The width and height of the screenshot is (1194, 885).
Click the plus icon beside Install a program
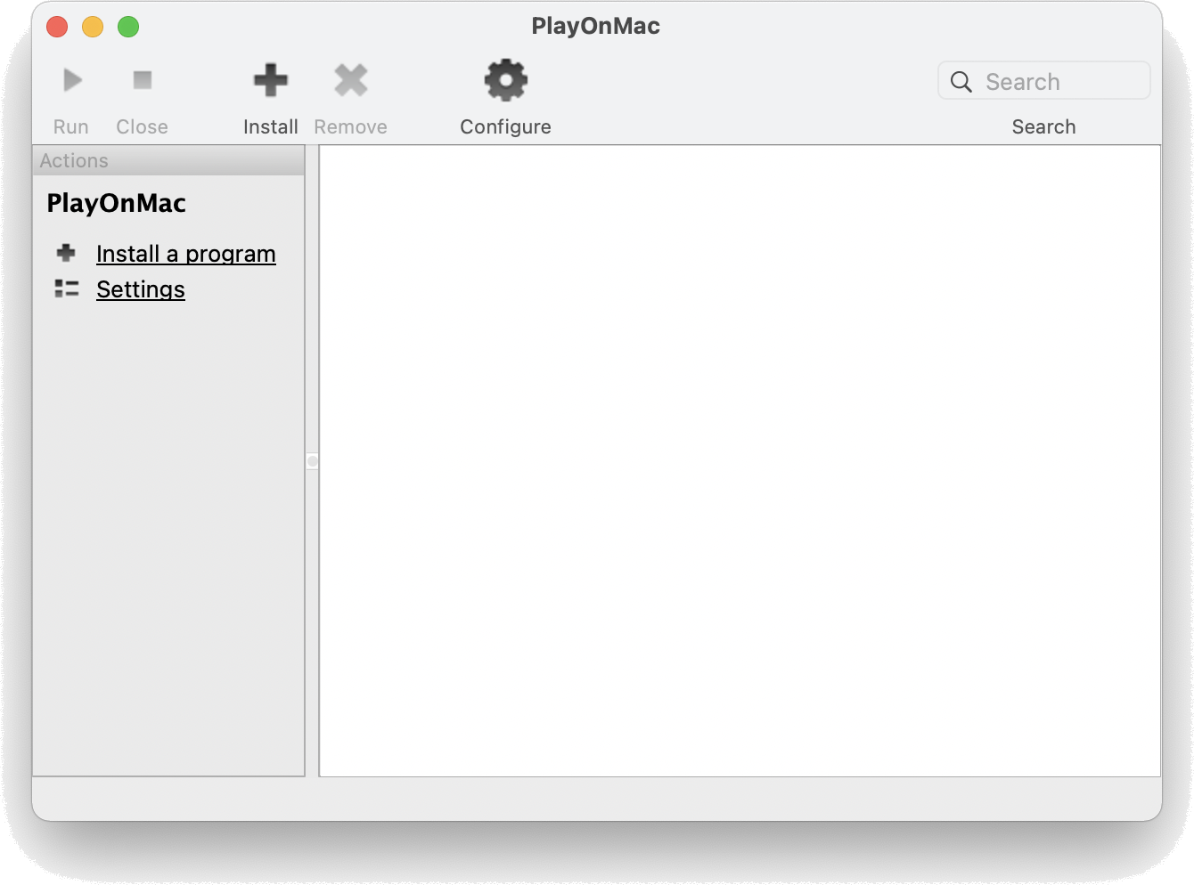pos(65,253)
